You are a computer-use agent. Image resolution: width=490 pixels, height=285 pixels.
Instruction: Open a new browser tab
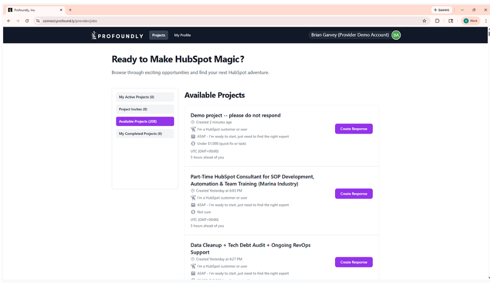click(x=70, y=10)
